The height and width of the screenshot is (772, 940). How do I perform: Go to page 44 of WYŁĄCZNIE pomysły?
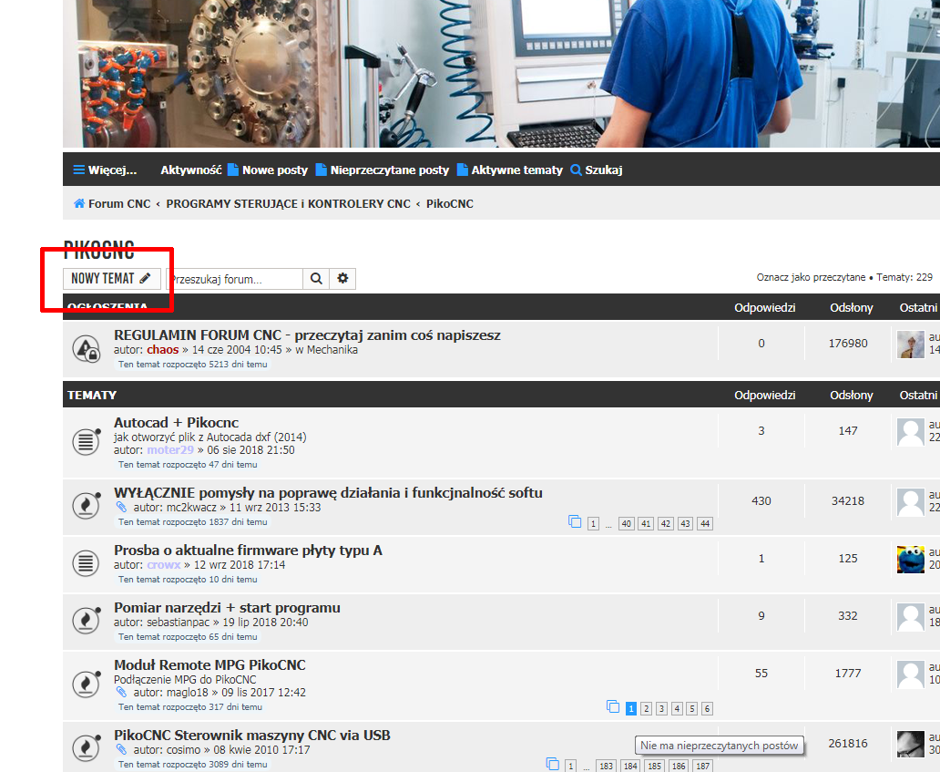[x=705, y=524]
